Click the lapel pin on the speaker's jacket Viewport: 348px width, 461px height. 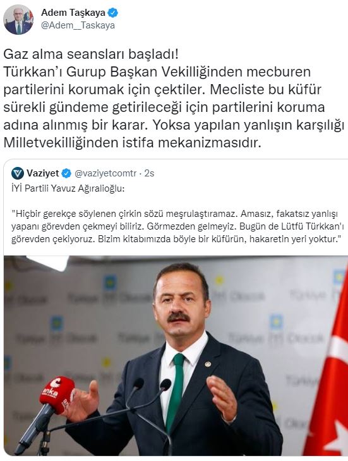click(x=208, y=364)
